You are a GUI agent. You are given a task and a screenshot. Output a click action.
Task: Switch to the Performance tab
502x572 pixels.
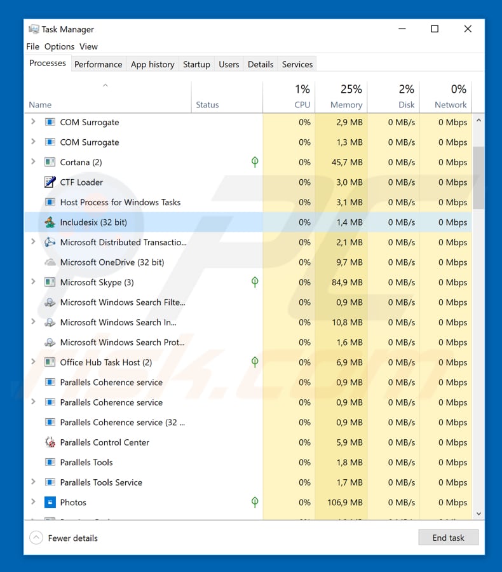[98, 64]
